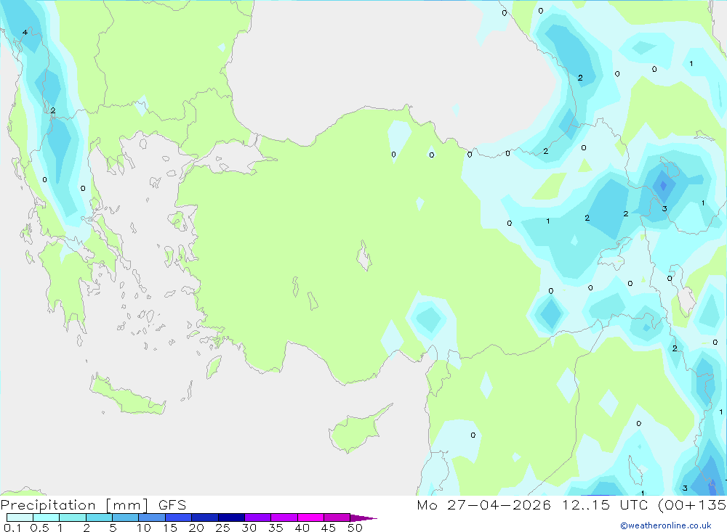Click the over-50 arrow tip of the legend
727x532 pixels.
click(x=363, y=517)
